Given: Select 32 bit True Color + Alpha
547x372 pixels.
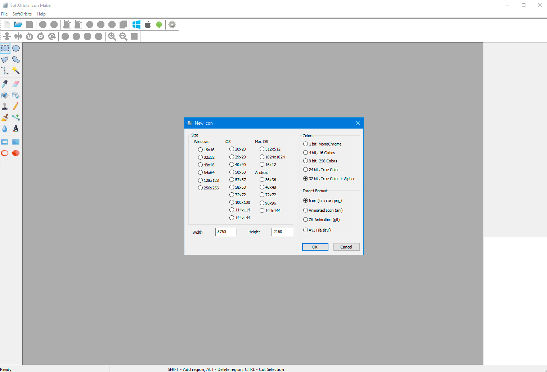Looking at the screenshot, I should (x=328, y=179).
